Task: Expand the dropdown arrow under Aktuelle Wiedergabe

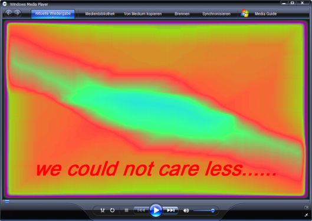Action: (x=52, y=18)
